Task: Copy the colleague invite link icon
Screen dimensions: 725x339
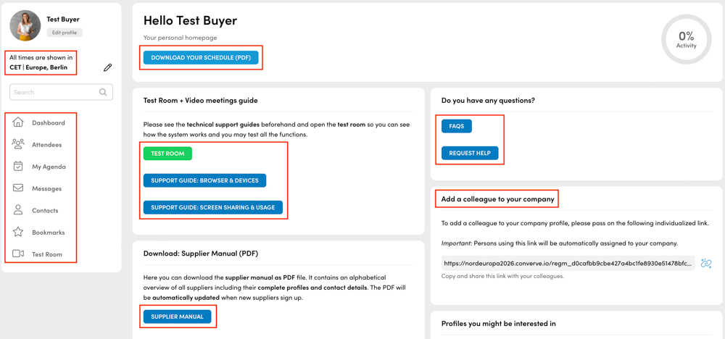Action: coord(706,264)
